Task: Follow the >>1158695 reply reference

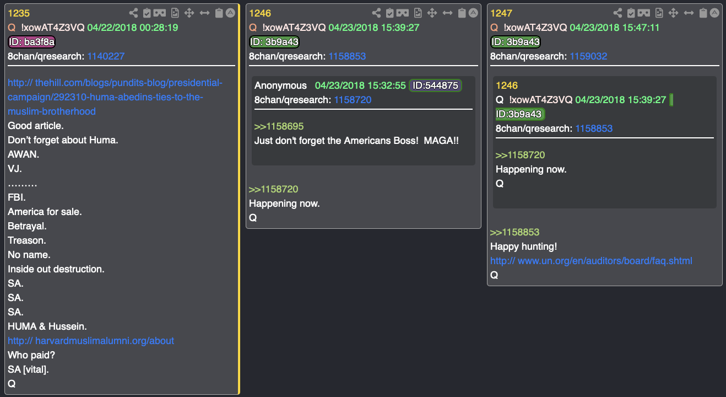Action: 279,126
